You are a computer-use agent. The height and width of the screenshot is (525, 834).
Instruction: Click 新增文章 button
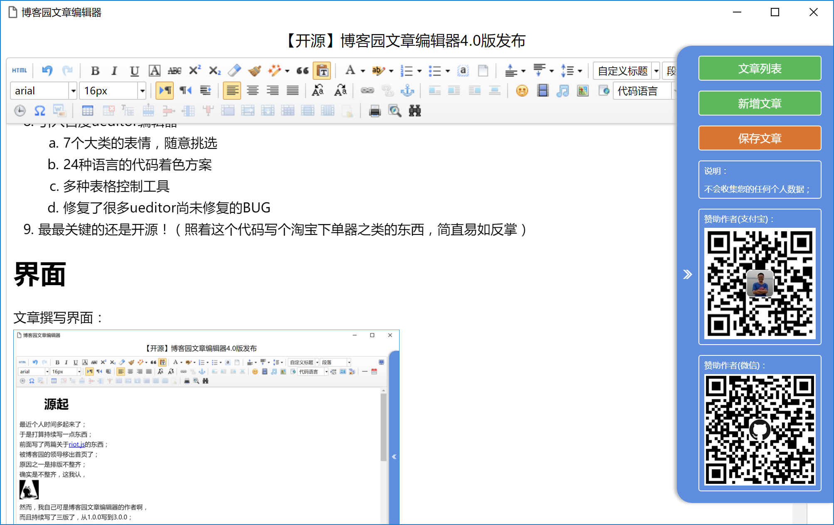coord(760,103)
